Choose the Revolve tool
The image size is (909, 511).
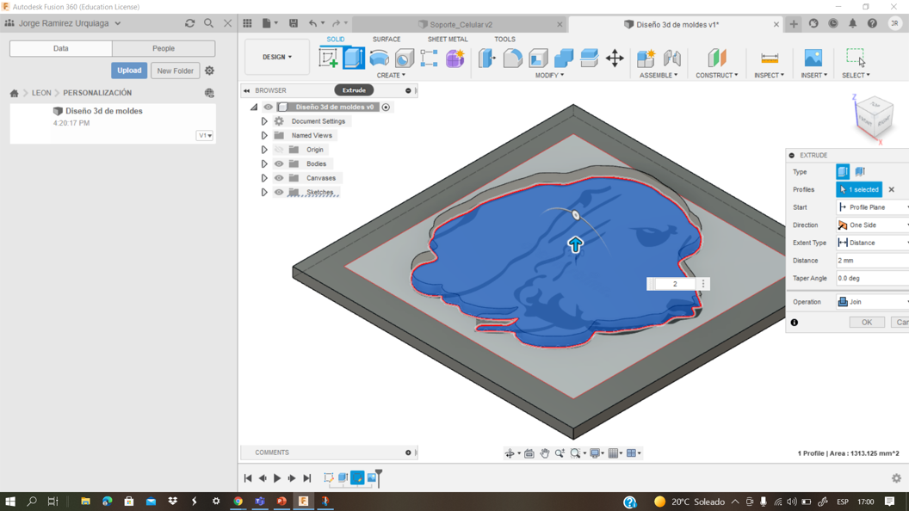[x=379, y=58]
